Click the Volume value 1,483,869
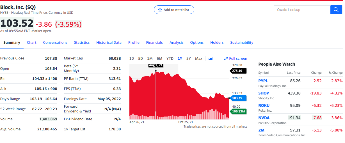345x143 pixels. tap(48, 119)
